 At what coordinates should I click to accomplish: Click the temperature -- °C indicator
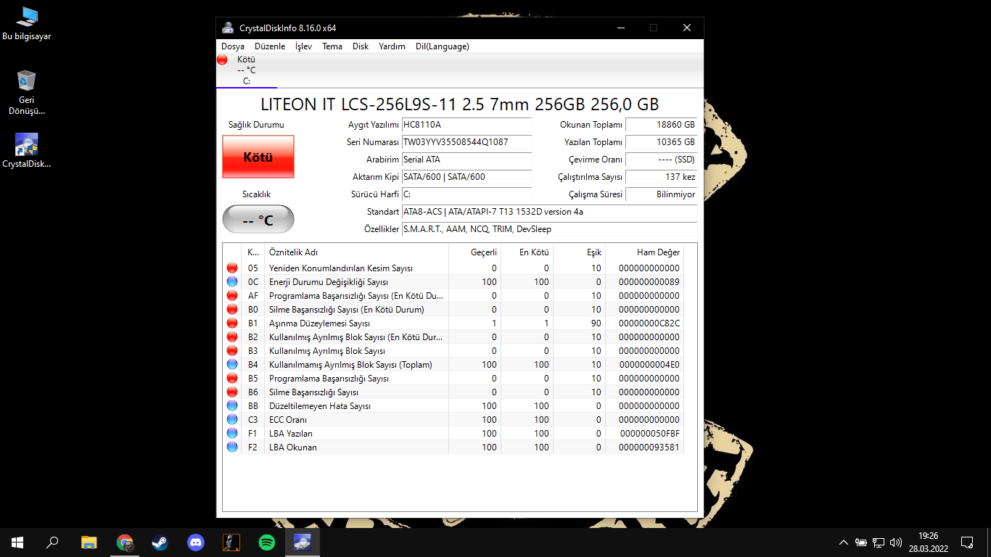tap(258, 219)
